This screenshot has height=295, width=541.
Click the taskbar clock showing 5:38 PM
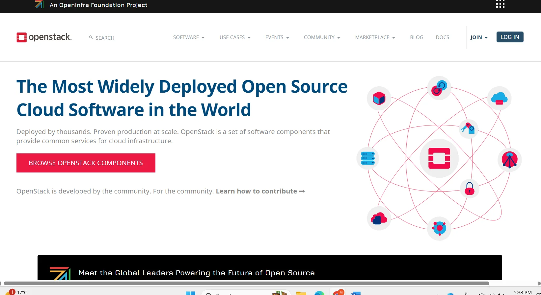[523, 292]
